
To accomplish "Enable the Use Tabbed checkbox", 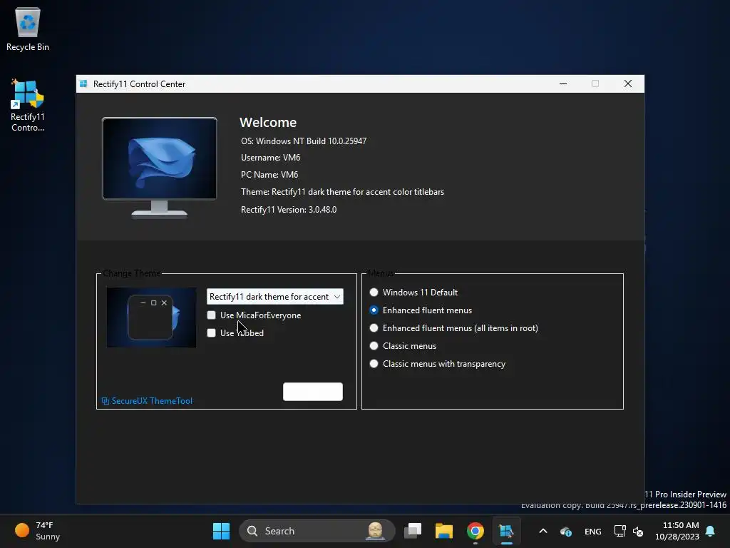I will pos(211,333).
